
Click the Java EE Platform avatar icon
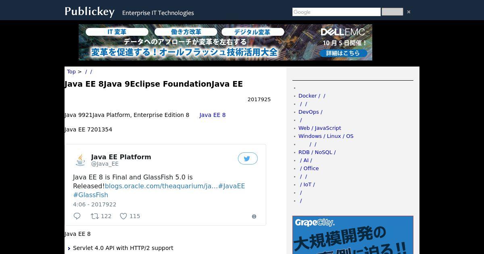coord(80,160)
